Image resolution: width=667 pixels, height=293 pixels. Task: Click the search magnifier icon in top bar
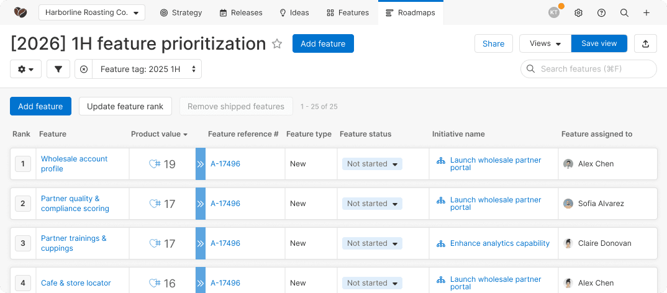tap(624, 12)
